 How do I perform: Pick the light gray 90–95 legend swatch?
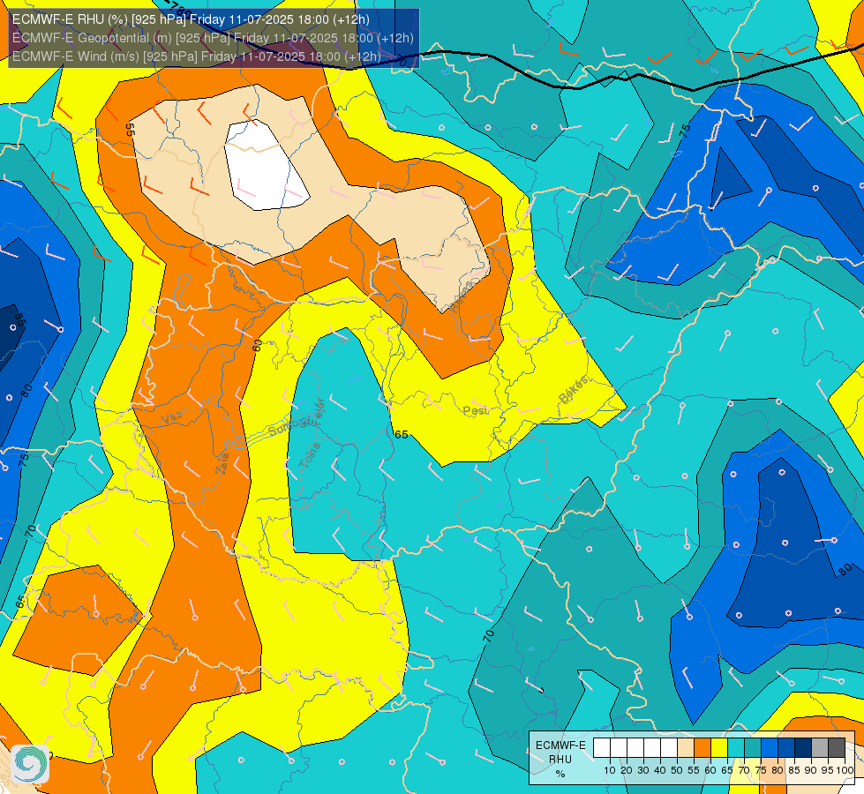819,748
